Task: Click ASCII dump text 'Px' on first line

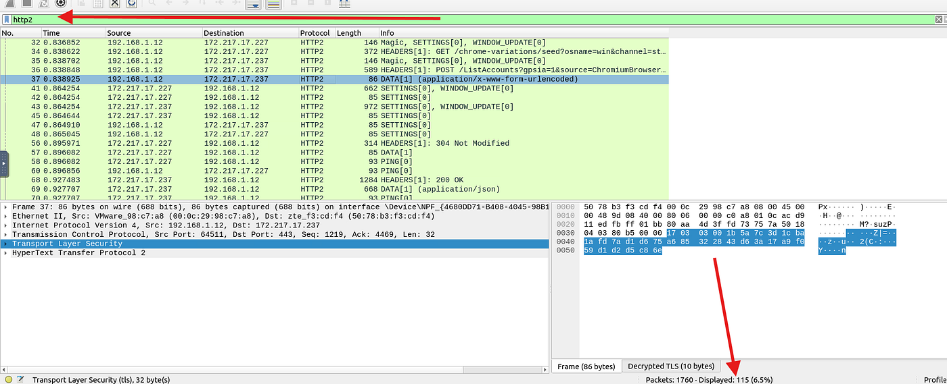Action: [823, 207]
